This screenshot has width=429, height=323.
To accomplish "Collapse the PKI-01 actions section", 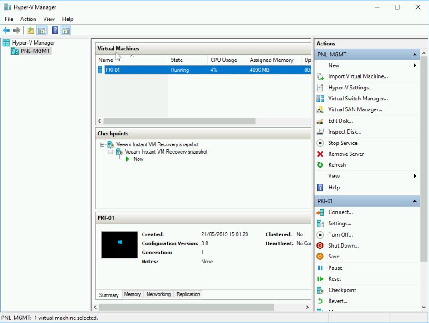I will (415, 201).
